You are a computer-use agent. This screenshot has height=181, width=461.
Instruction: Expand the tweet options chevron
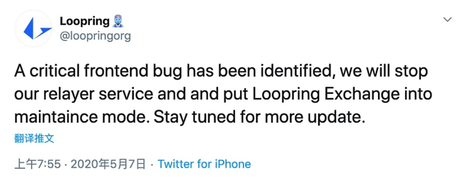[447, 19]
